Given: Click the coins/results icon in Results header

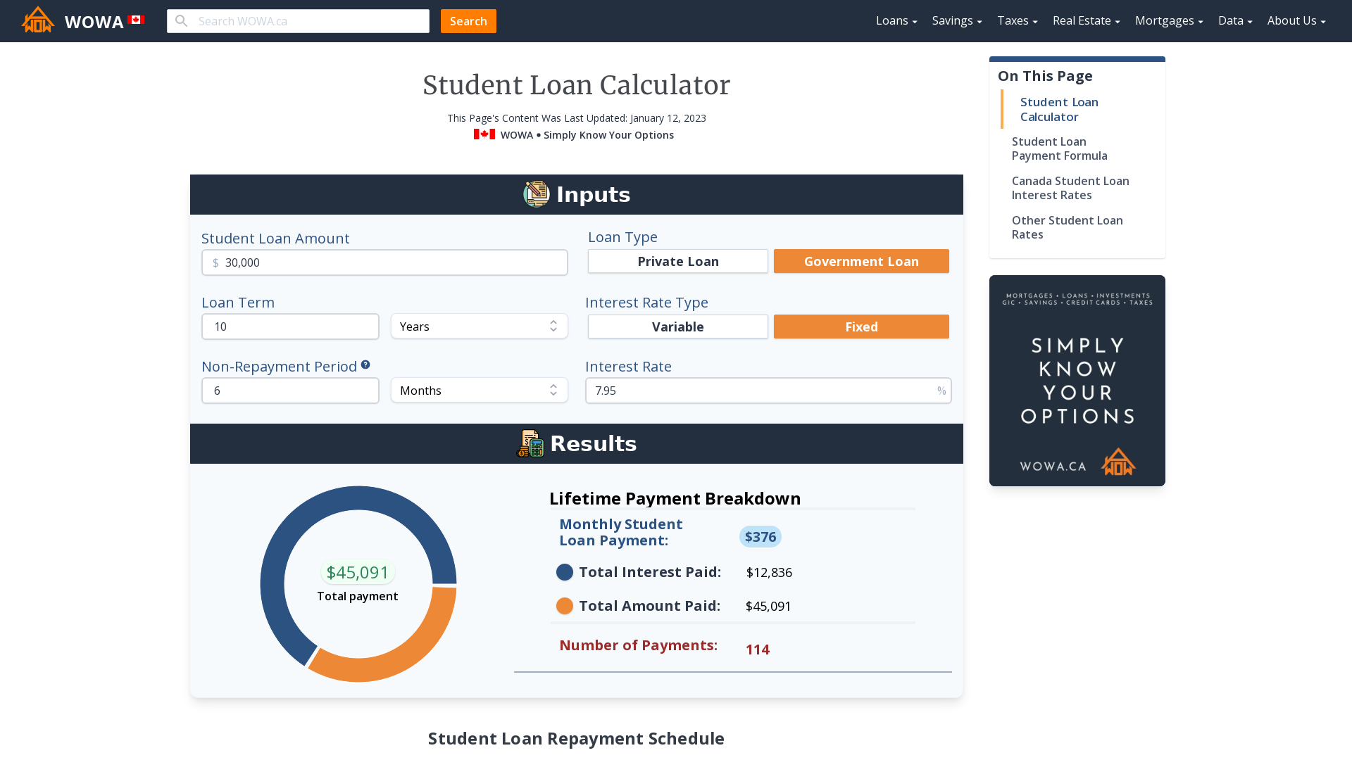Looking at the screenshot, I should [530, 443].
